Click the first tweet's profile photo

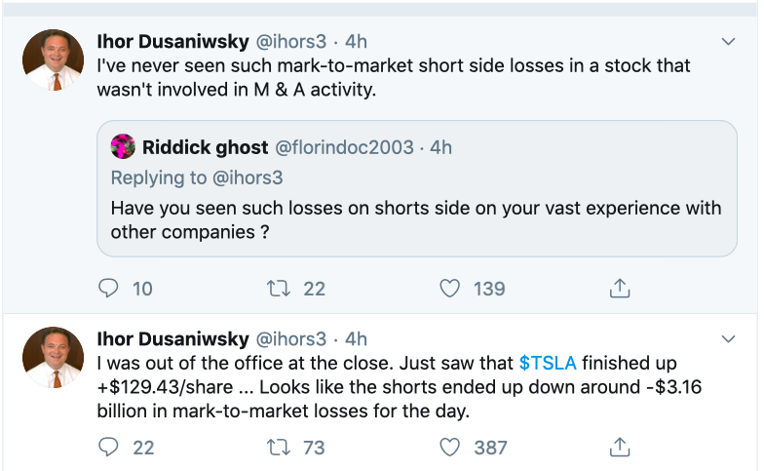pyautogui.click(x=53, y=59)
